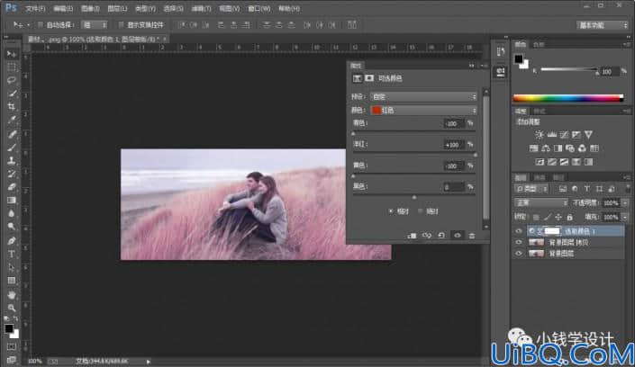Select the Brush tool
This screenshot has width=635, height=367.
point(12,147)
